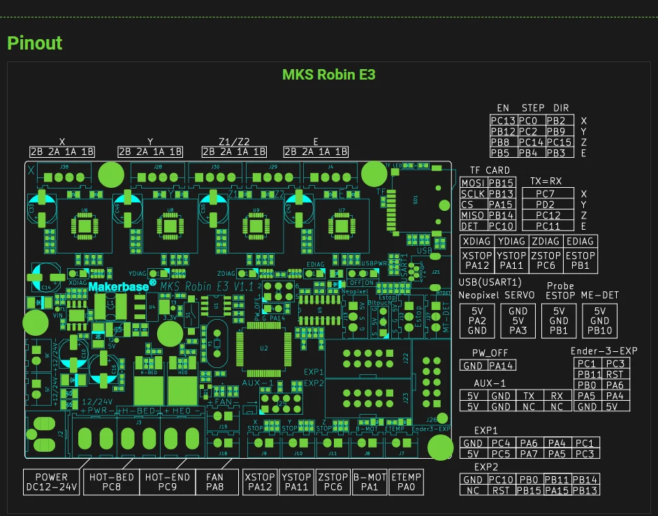Click the "TF CARD" table heading

[490, 170]
